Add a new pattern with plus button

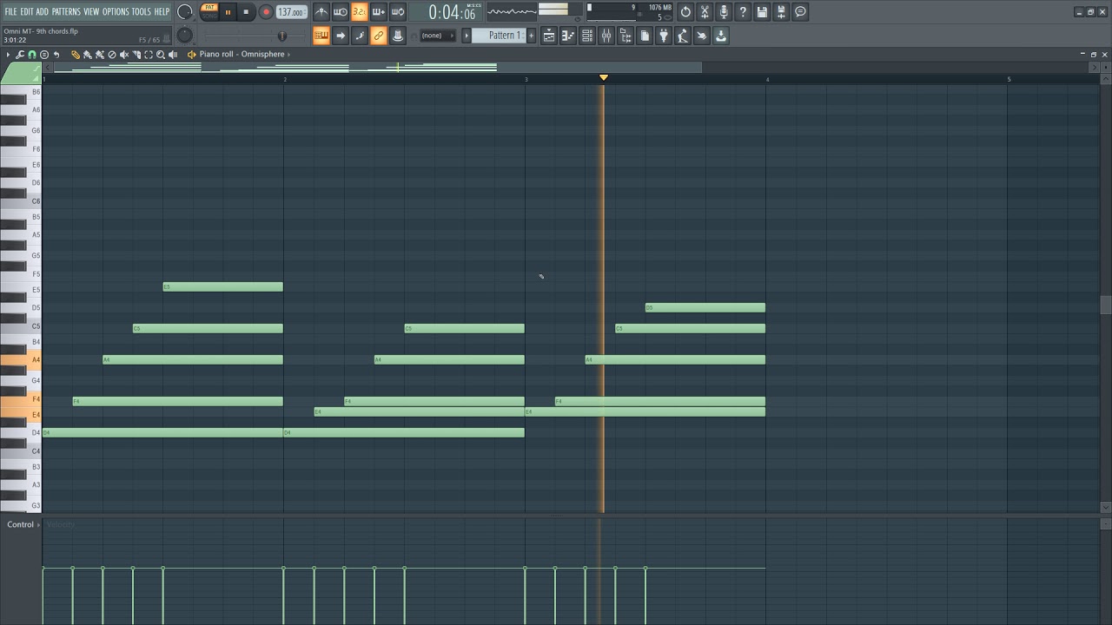click(x=532, y=36)
